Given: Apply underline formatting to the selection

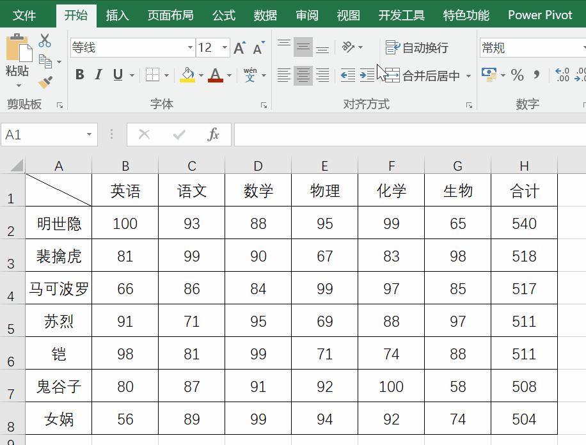Looking at the screenshot, I should (117, 75).
